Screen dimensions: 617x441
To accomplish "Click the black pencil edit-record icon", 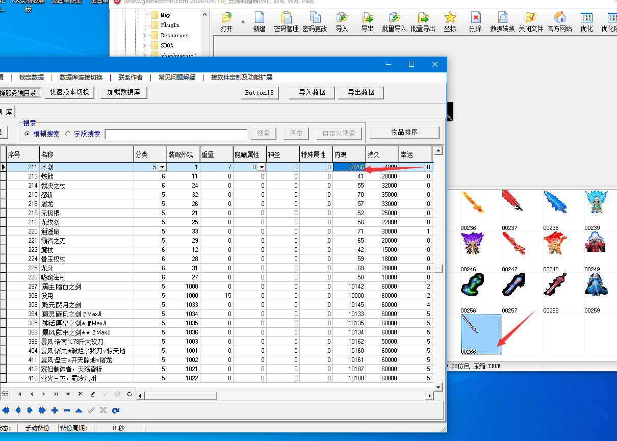I will pos(92,394).
